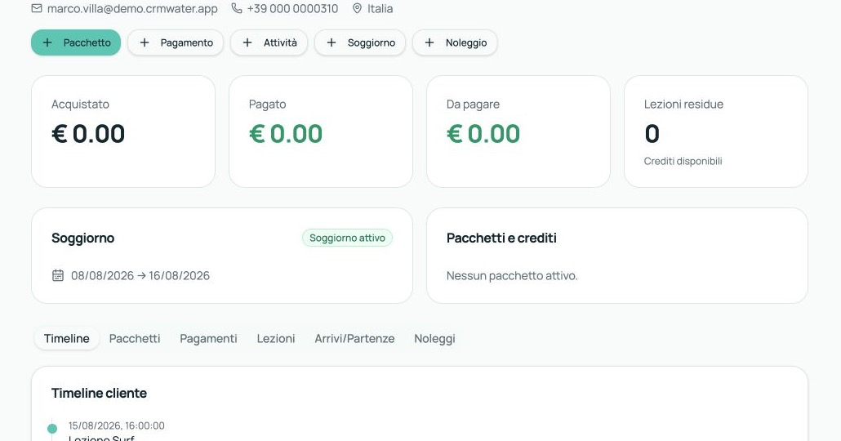
Task: Add a new Pacchetto
Action: (x=76, y=42)
